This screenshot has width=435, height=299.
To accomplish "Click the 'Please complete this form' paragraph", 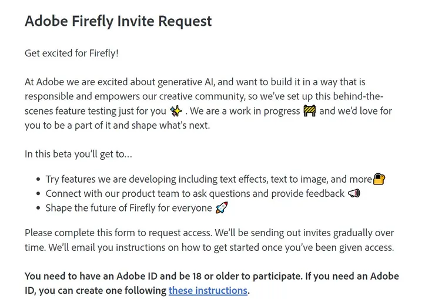I will (x=209, y=240).
